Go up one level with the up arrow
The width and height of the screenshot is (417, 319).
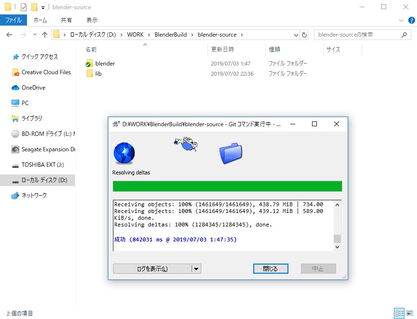[45, 35]
